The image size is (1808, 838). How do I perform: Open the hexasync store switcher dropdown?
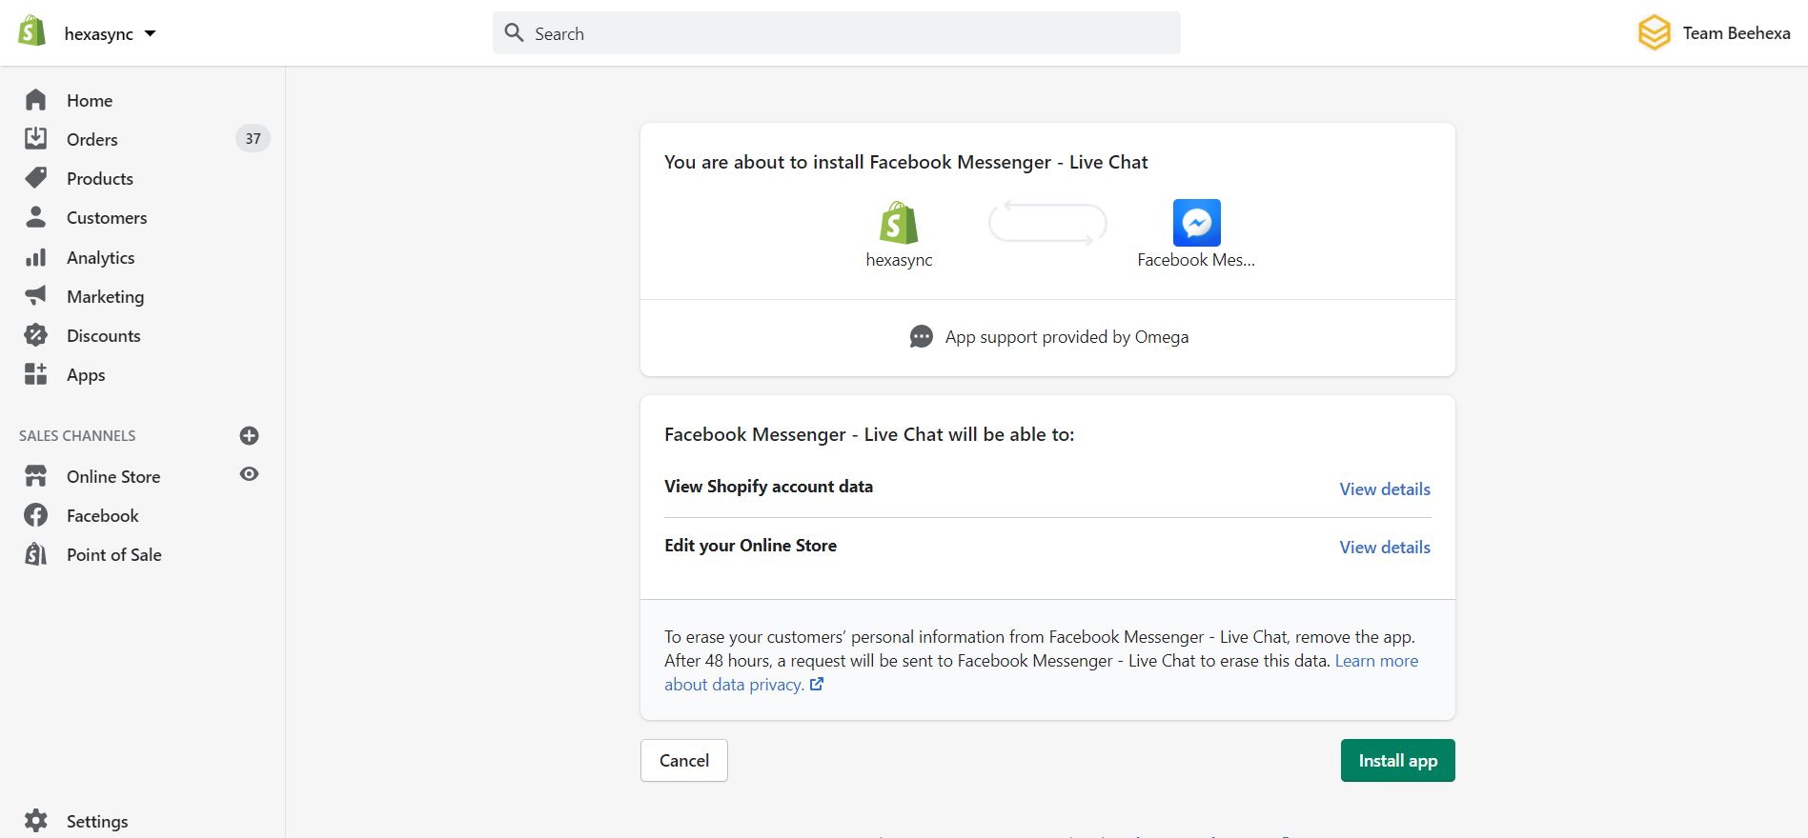[x=110, y=33]
